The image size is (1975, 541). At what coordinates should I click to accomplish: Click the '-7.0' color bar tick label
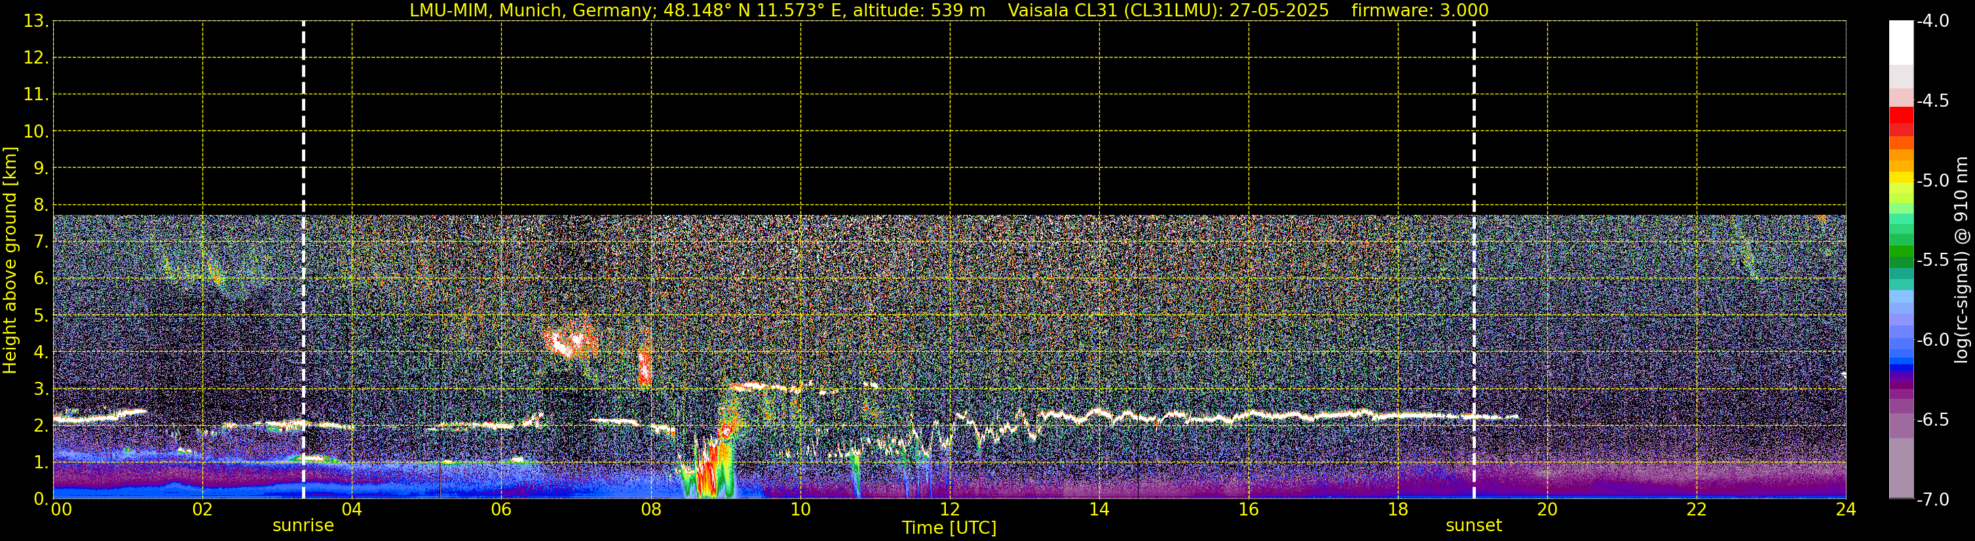pos(1933,500)
